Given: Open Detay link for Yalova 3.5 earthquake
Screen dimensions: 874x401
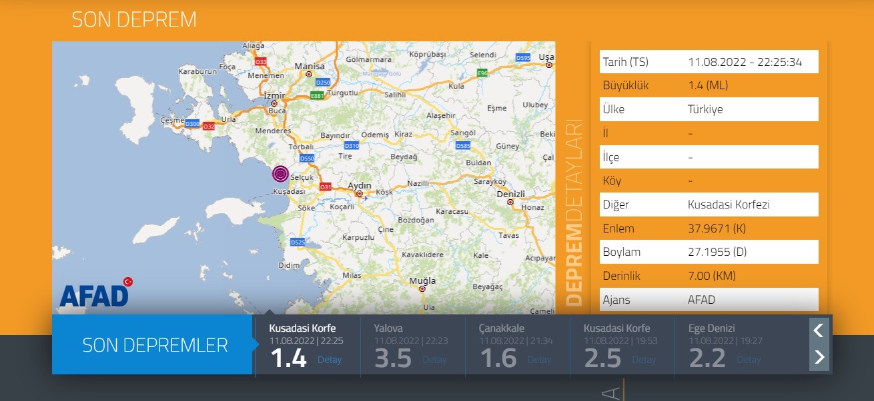Looking at the screenshot, I should tap(434, 360).
